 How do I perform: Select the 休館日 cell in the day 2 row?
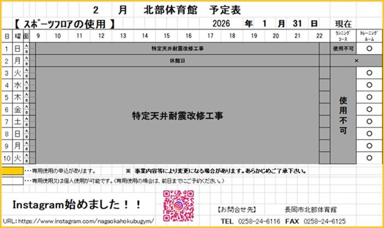[x=177, y=61]
